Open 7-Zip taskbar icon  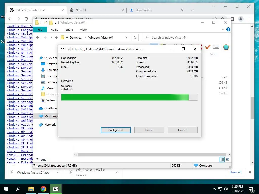point(56,189)
